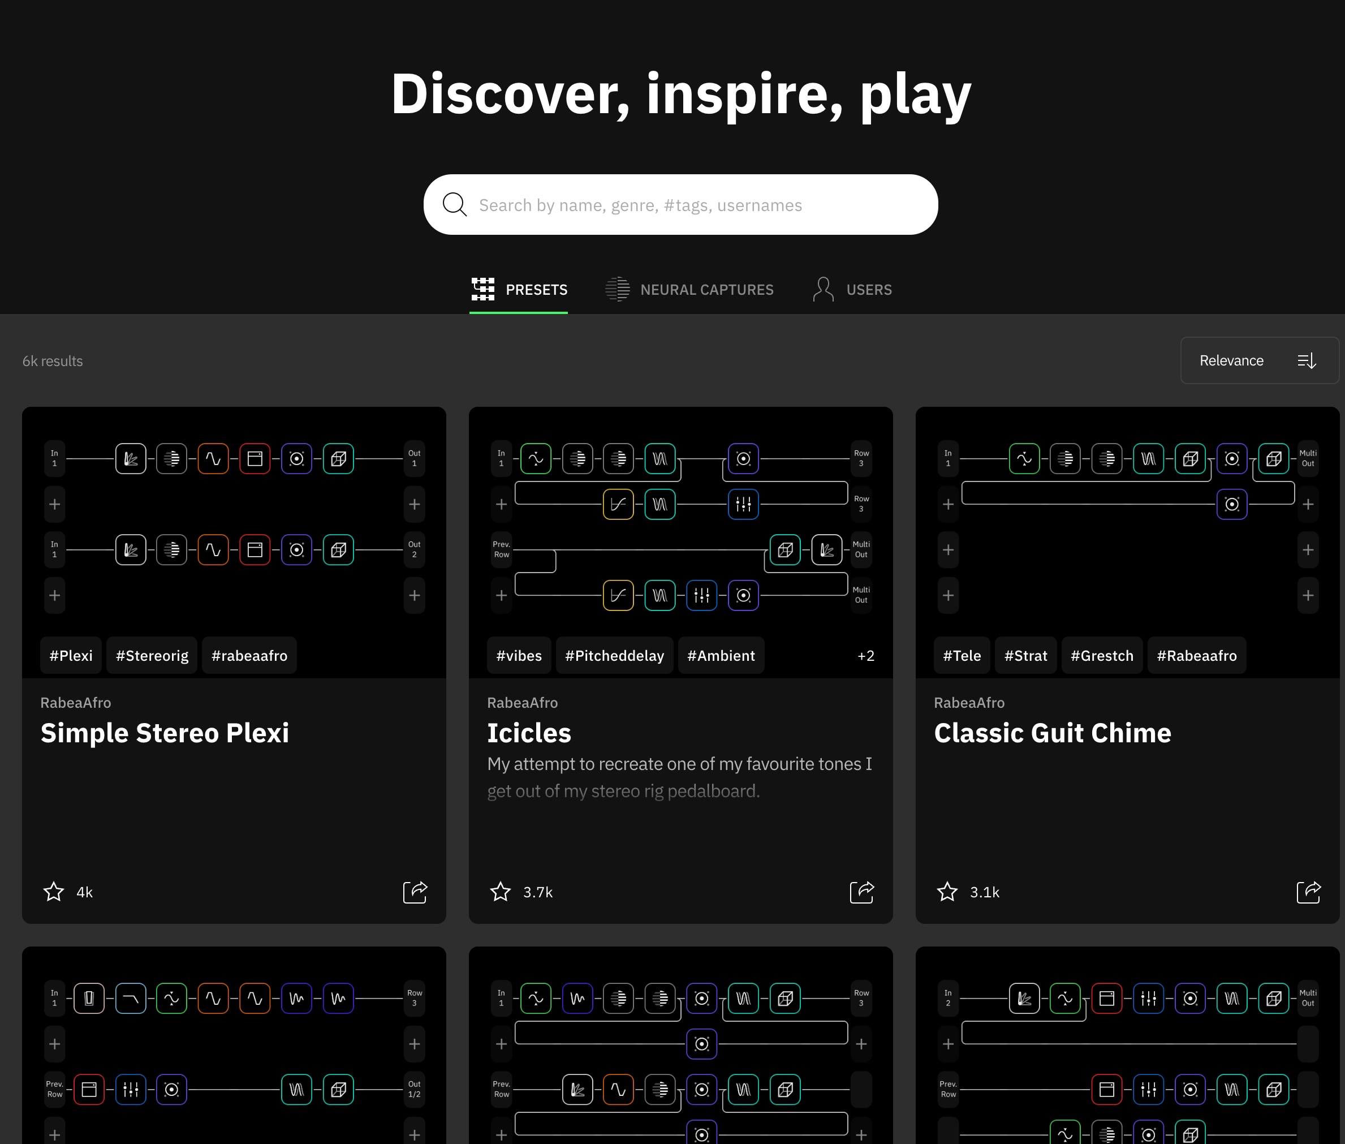Open the Classic Guit Chime preset title
The width and height of the screenshot is (1345, 1144).
coord(1052,733)
